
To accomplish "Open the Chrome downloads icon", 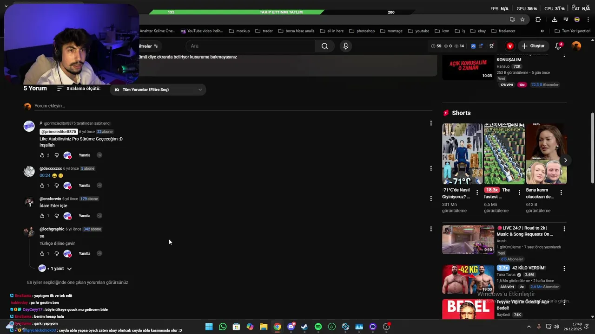I will 555,19.
